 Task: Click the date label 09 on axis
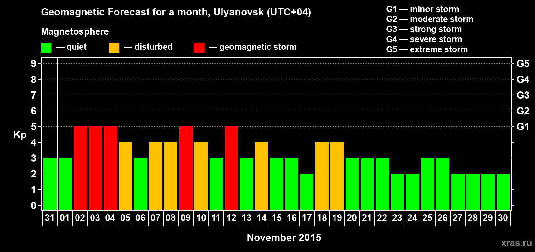[186, 218]
